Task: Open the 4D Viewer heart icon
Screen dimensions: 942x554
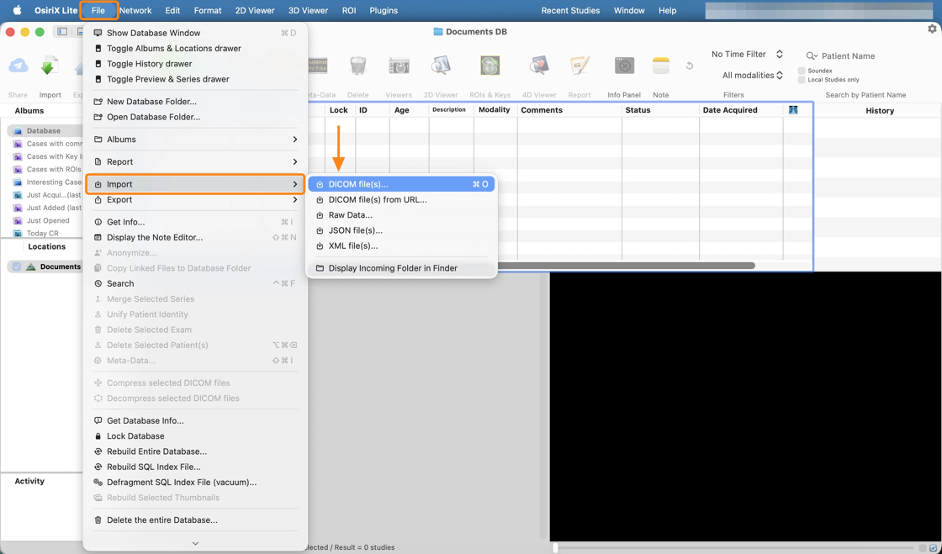Action: 539,66
